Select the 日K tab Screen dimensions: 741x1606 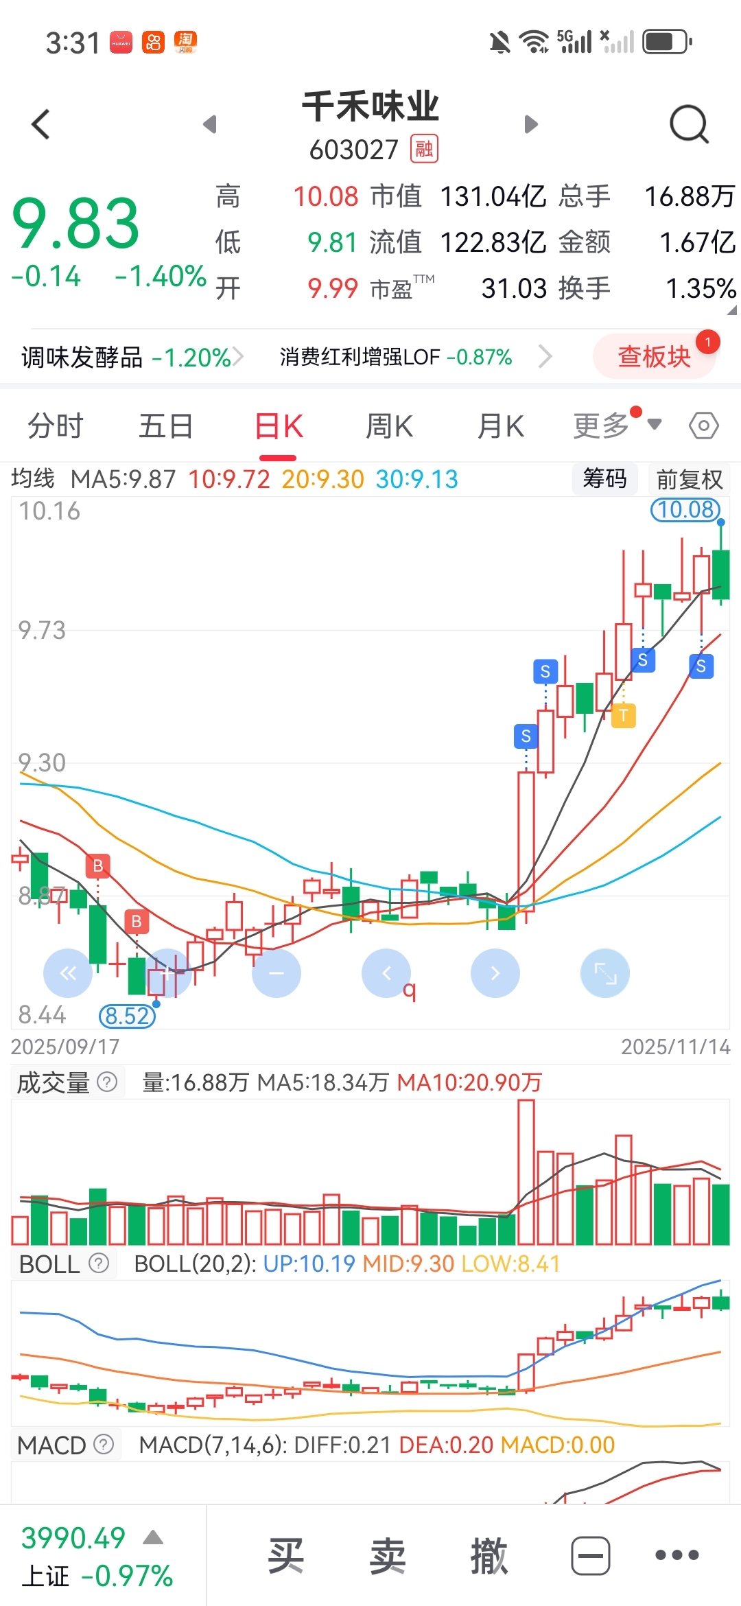pyautogui.click(x=278, y=426)
